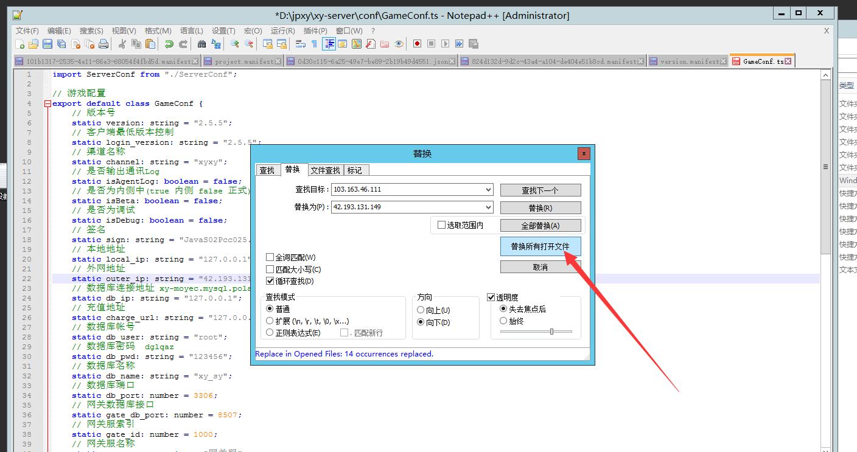Viewport: 857px width, 452px height.
Task: Toggle the 循环查找 checkbox
Action: pos(270,281)
